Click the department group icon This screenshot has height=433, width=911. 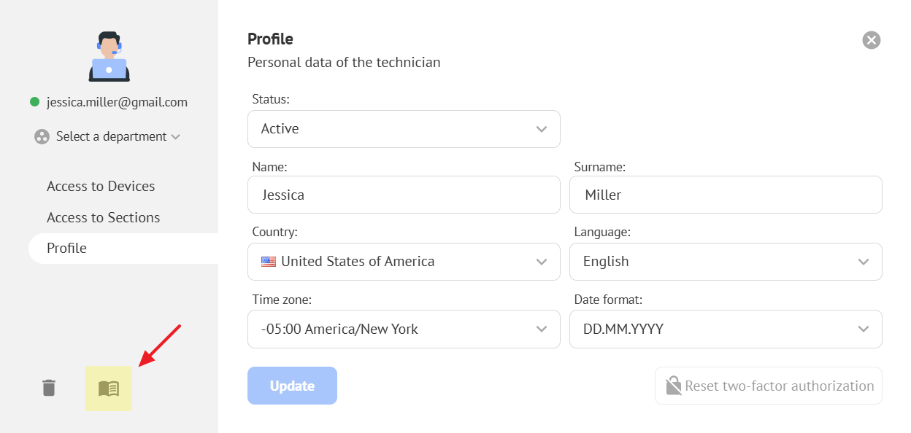pos(42,136)
